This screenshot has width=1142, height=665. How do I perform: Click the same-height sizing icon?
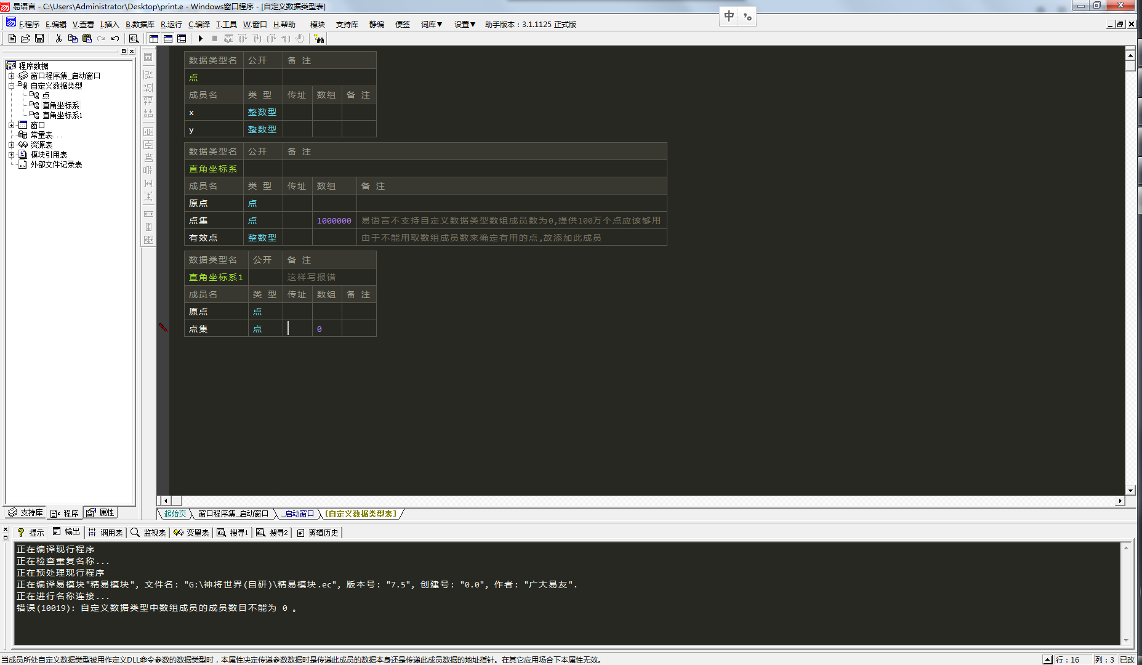pos(148,227)
